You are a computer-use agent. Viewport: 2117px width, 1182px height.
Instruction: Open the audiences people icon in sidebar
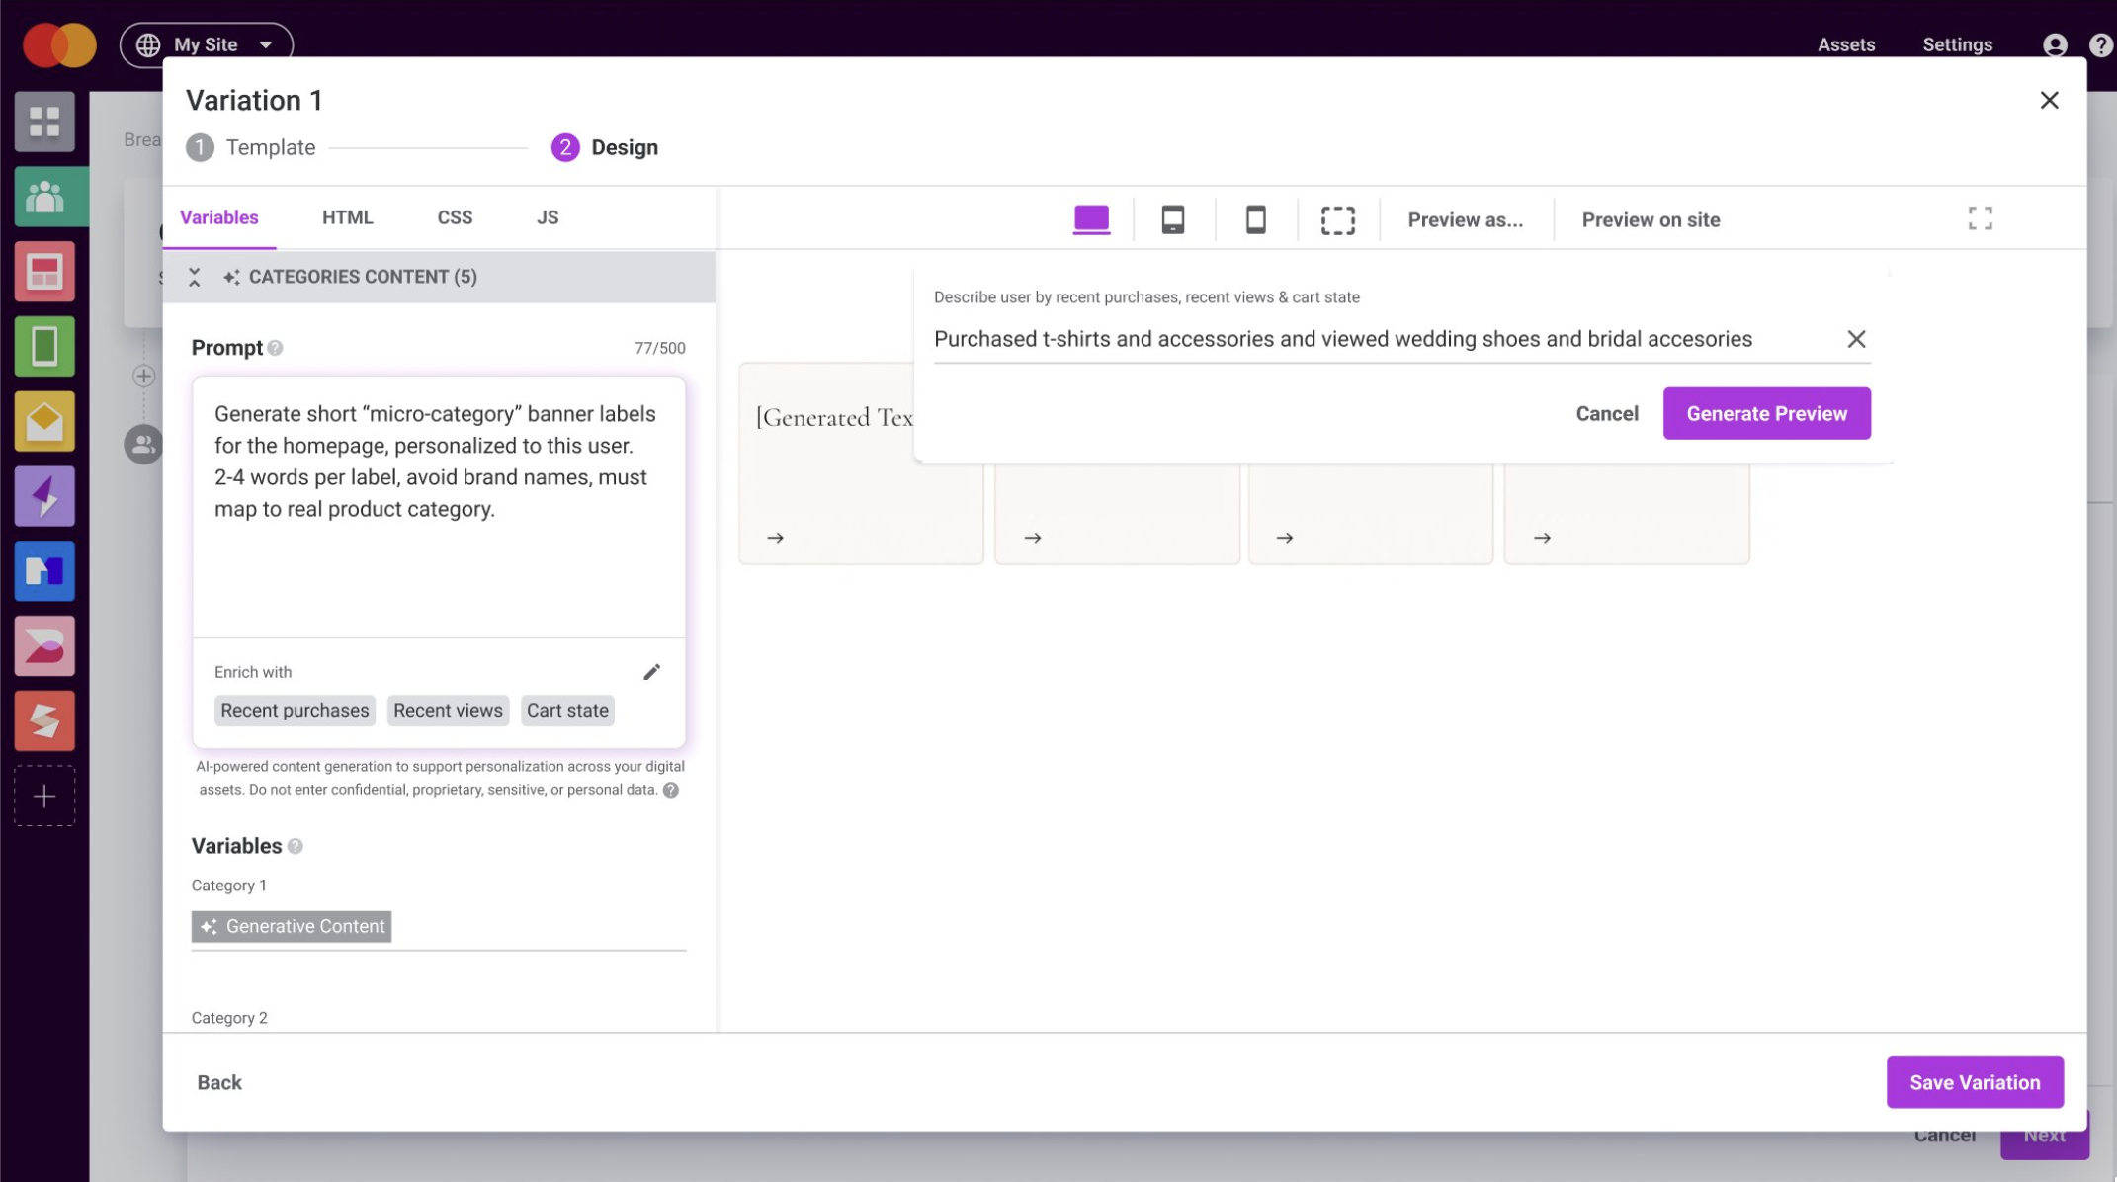coord(44,197)
